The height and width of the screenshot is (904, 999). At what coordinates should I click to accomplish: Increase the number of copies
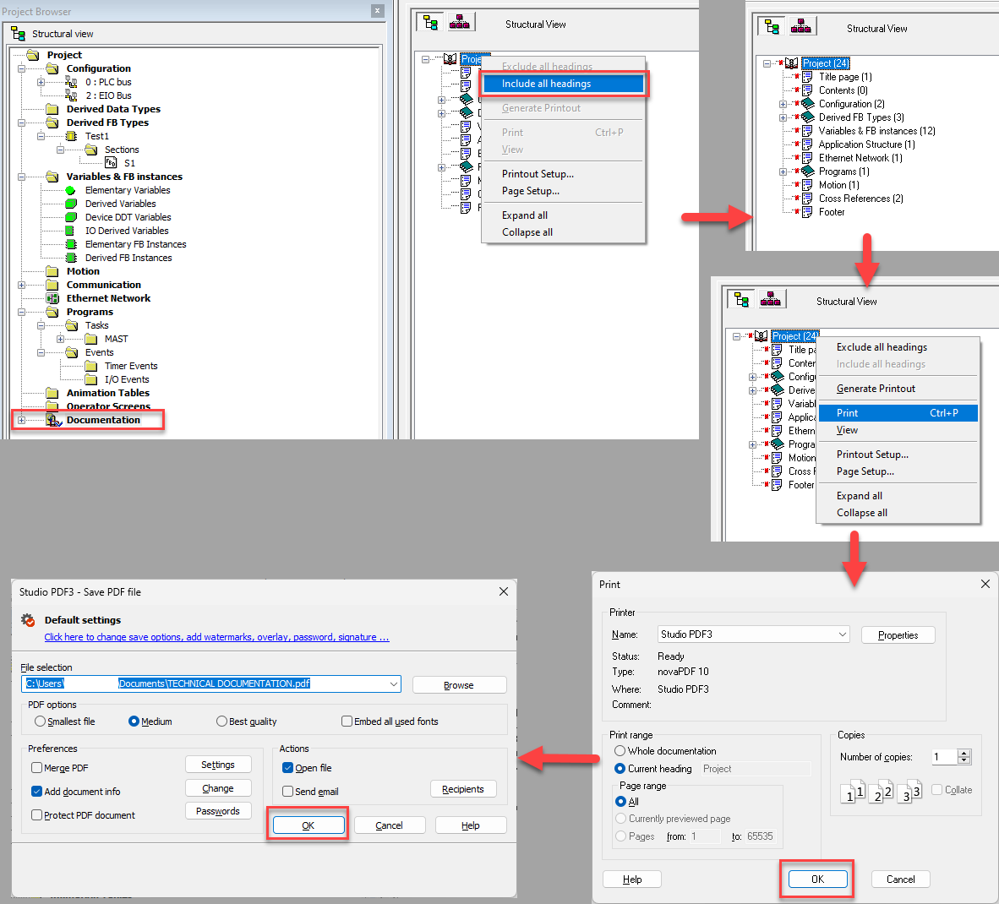[x=964, y=753]
